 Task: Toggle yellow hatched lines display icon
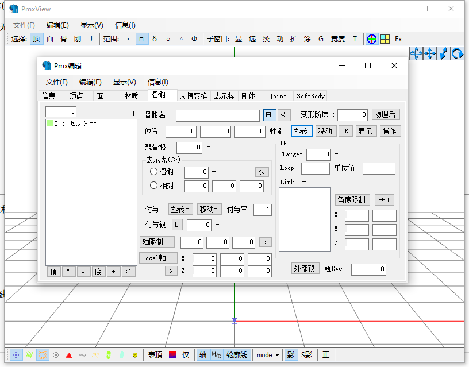click(x=95, y=355)
